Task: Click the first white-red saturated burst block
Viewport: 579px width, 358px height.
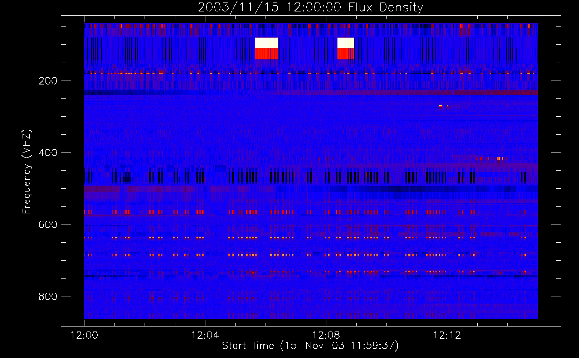Action: tap(267, 48)
